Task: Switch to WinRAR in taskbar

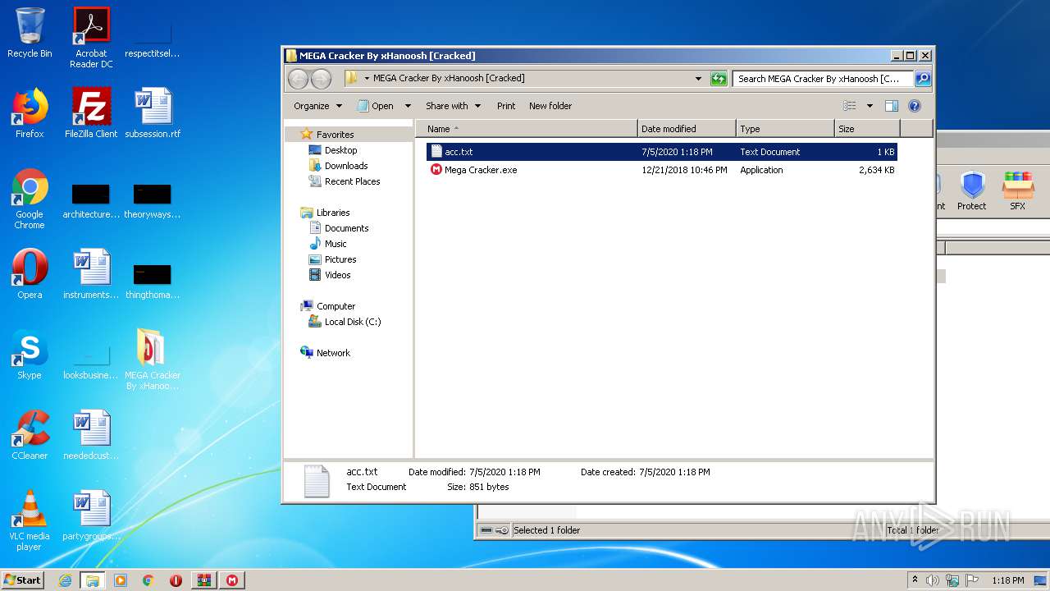Action: (204, 580)
